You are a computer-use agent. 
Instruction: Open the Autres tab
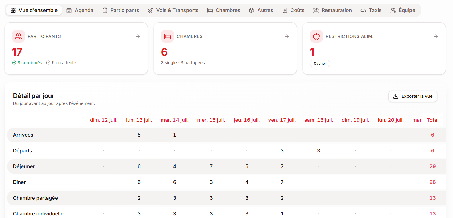261,10
